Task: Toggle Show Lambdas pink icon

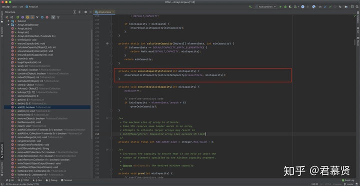Action: pos(47,17)
